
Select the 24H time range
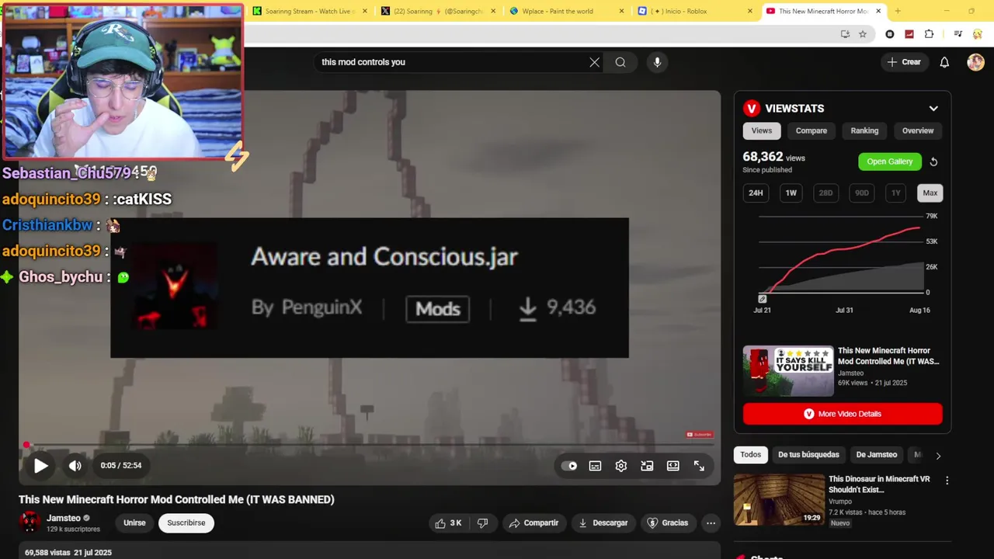pos(756,193)
